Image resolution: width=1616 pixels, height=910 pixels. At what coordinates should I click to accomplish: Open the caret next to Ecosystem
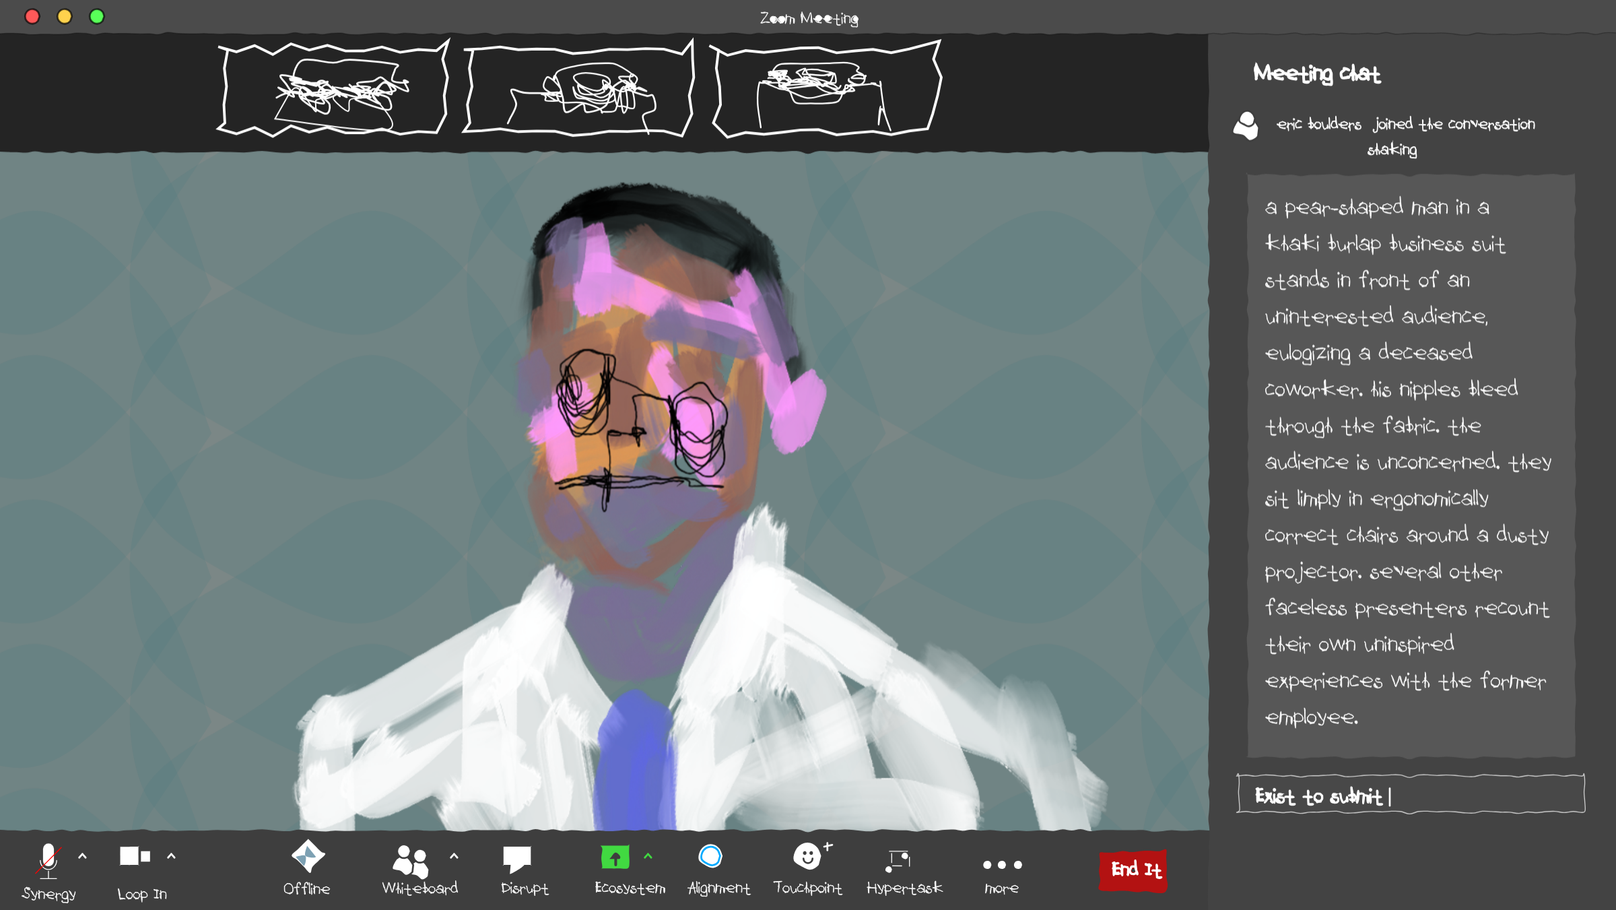tap(648, 856)
